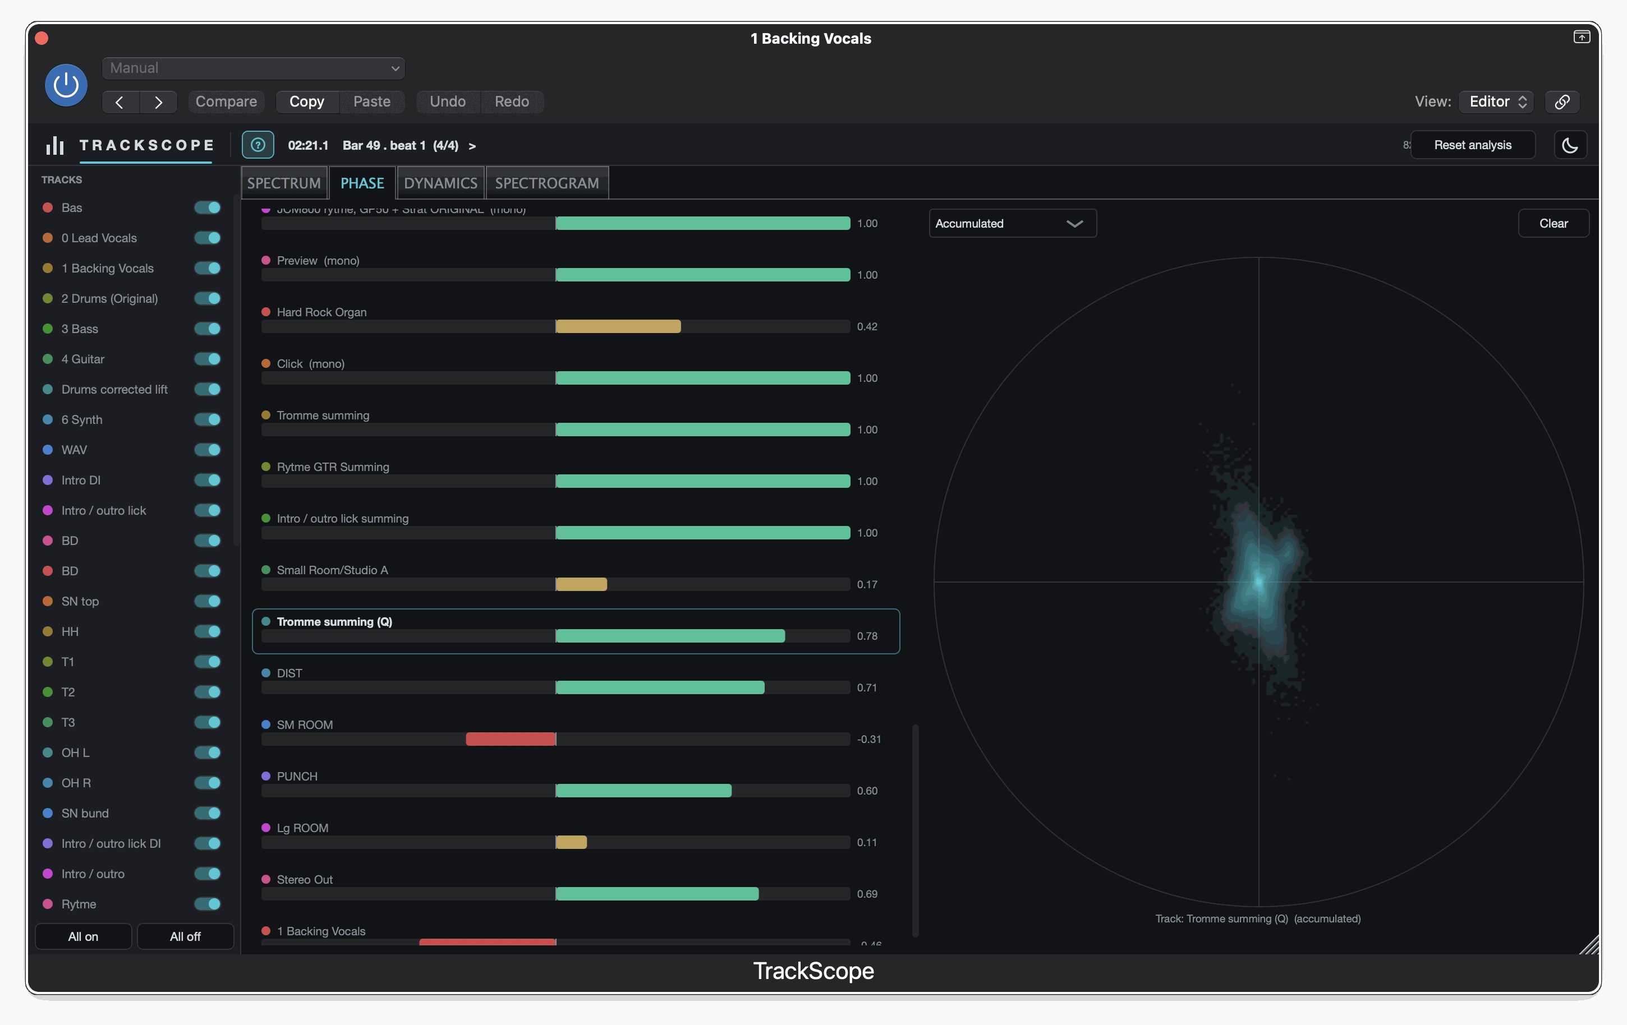Click the Paste button

coord(371,102)
